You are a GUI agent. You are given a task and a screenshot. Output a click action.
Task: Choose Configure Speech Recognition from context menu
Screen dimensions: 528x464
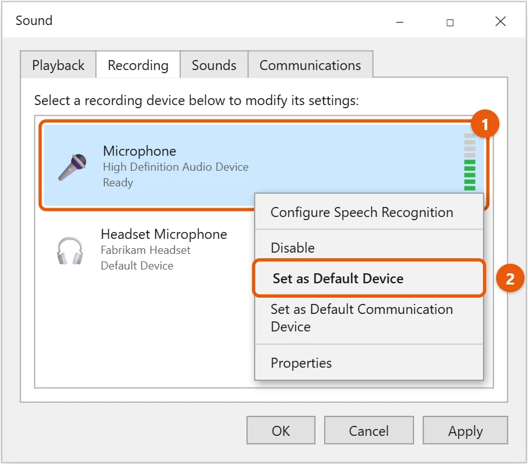tap(368, 213)
